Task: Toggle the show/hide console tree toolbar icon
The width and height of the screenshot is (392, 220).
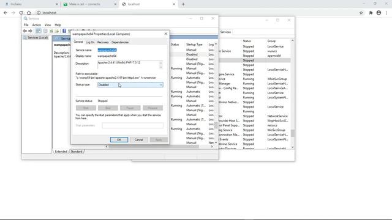Action: click(38, 31)
